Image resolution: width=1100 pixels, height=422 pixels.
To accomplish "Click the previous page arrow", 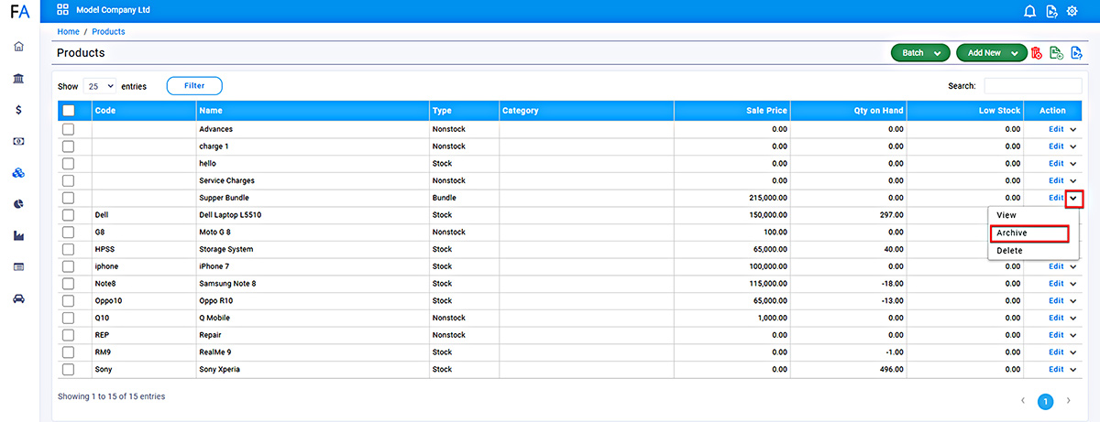I will click(1024, 401).
